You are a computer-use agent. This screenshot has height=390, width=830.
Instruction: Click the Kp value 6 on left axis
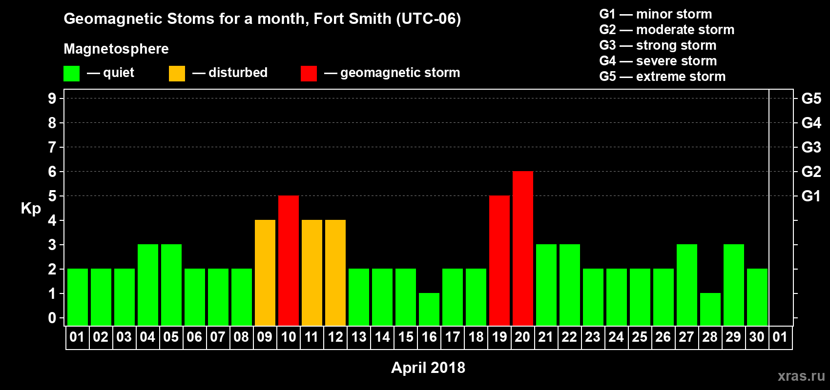[52, 172]
